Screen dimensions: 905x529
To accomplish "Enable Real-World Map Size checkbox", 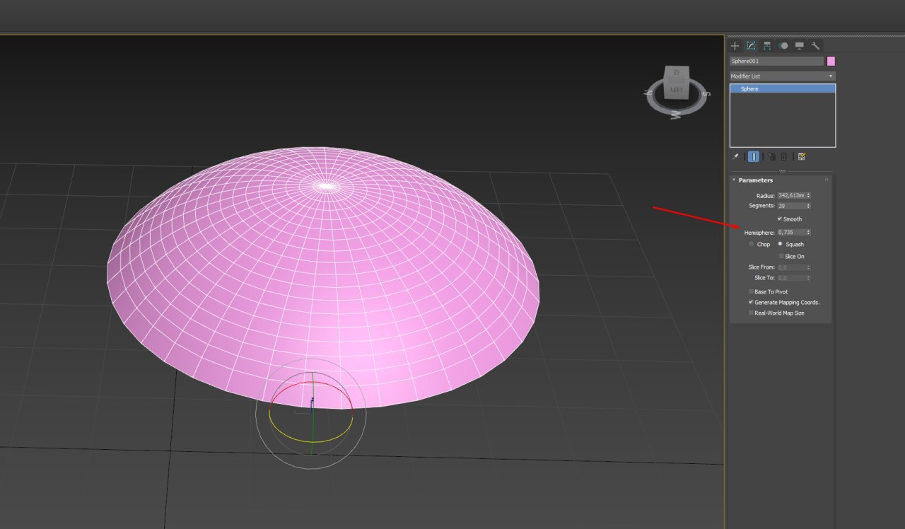I will 751,313.
